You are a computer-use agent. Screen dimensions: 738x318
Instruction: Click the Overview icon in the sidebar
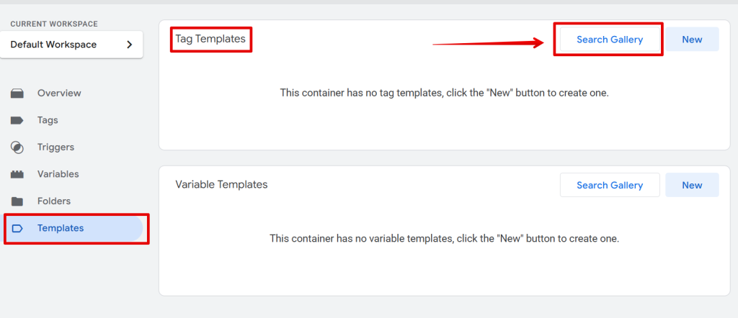coord(17,94)
